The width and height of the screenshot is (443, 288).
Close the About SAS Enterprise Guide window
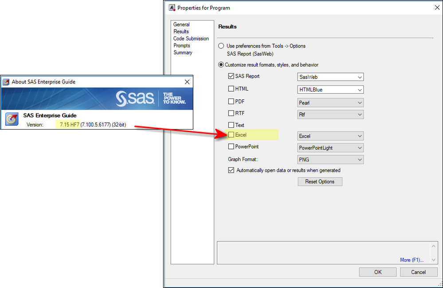[187, 82]
